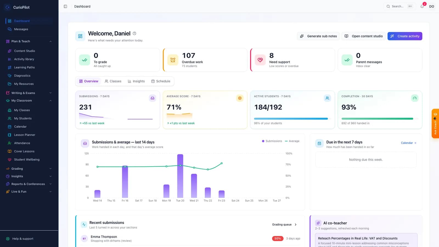Open Diagnostics page
439x247 pixels.
click(x=29, y=75)
